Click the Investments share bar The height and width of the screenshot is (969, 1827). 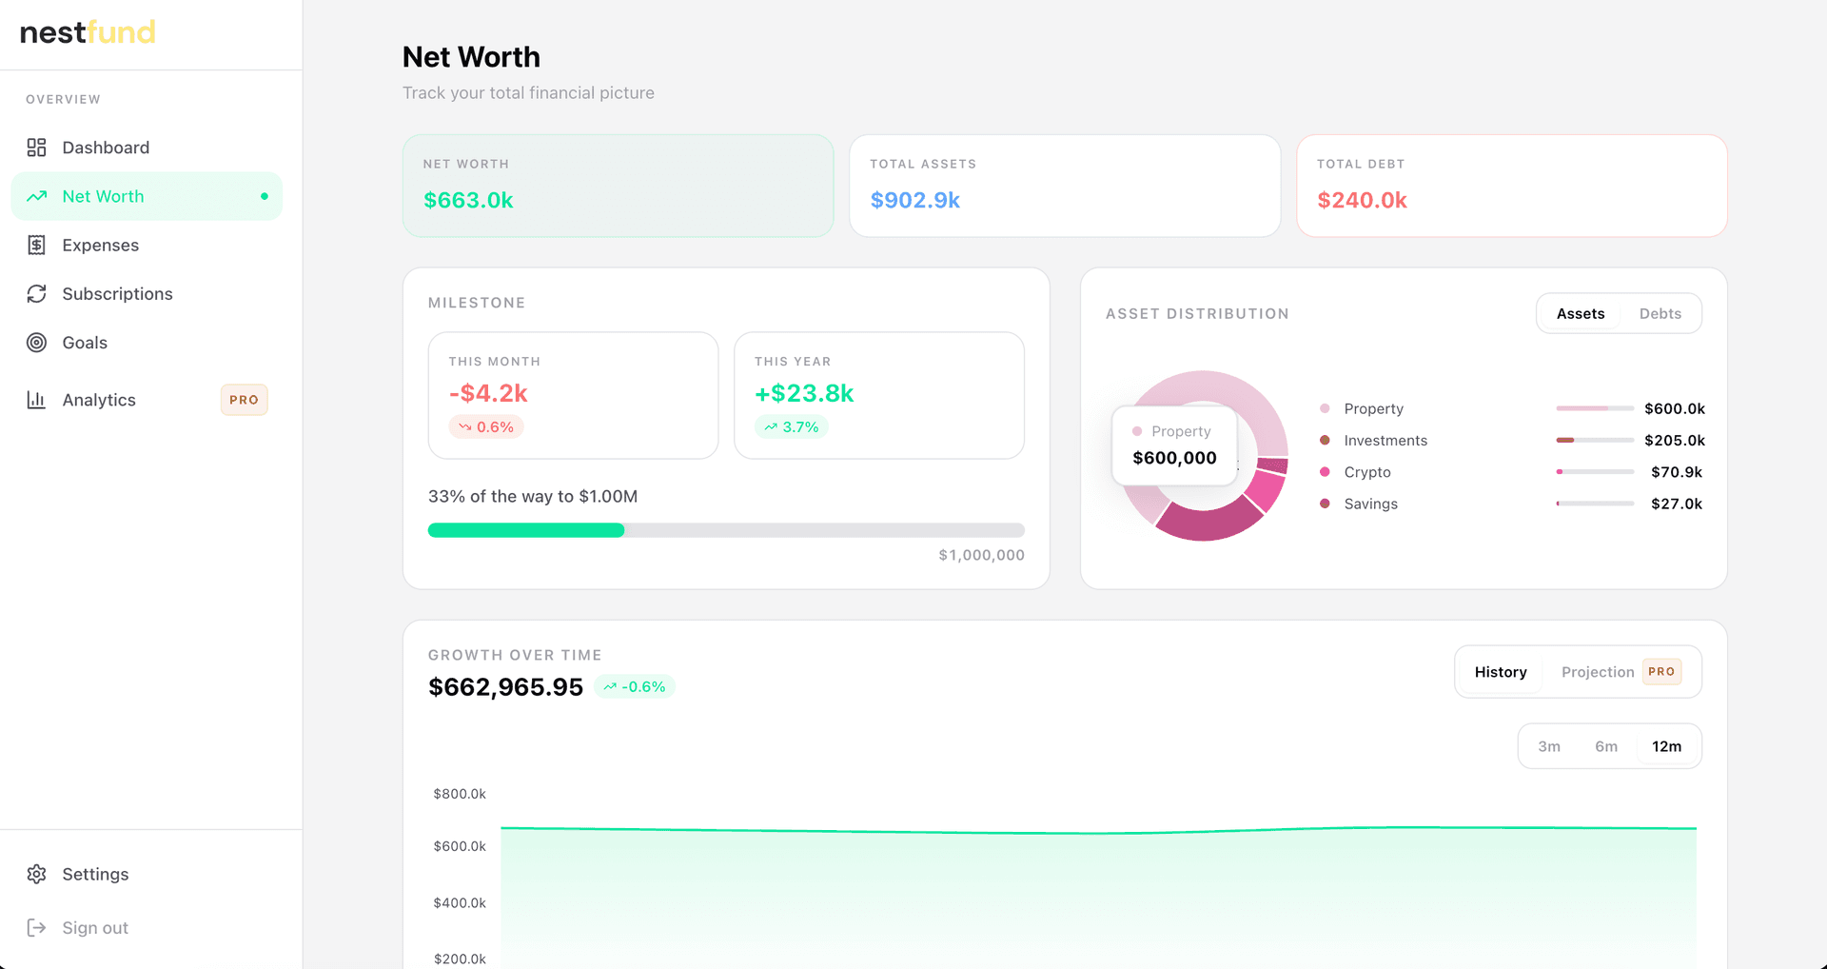coord(1595,440)
